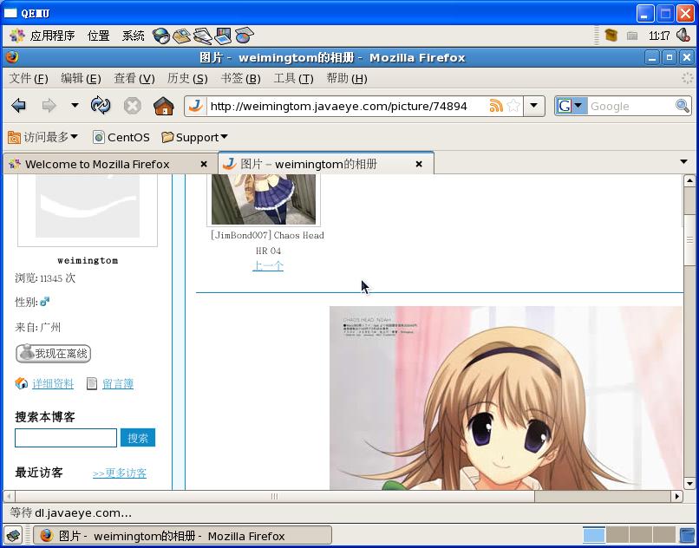Screen dimensions: 699x548
Task: Click the address bar URL field
Action: click(x=347, y=106)
